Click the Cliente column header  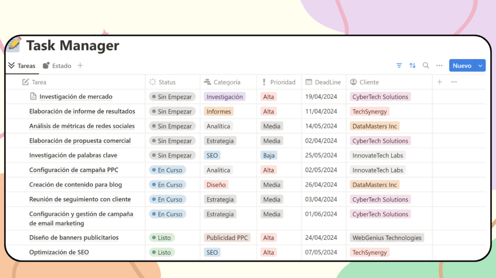point(364,82)
